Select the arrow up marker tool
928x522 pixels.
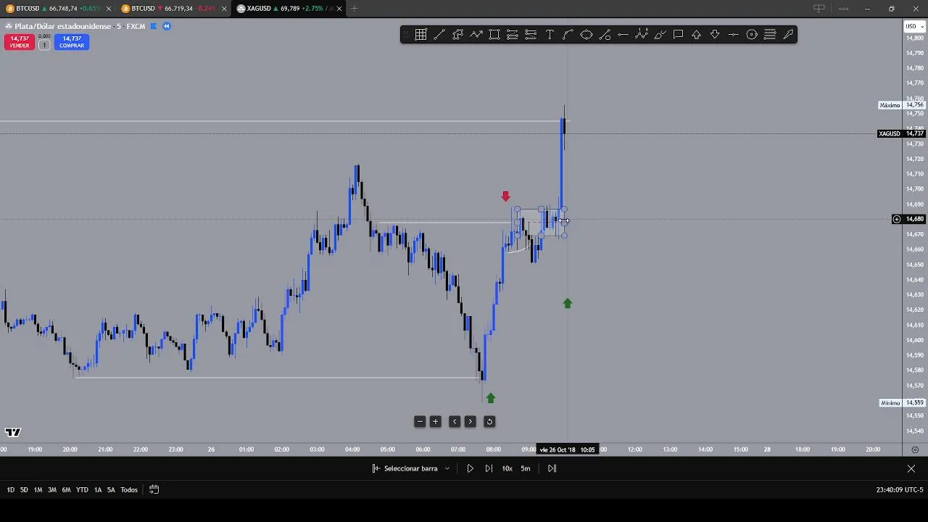coord(697,35)
